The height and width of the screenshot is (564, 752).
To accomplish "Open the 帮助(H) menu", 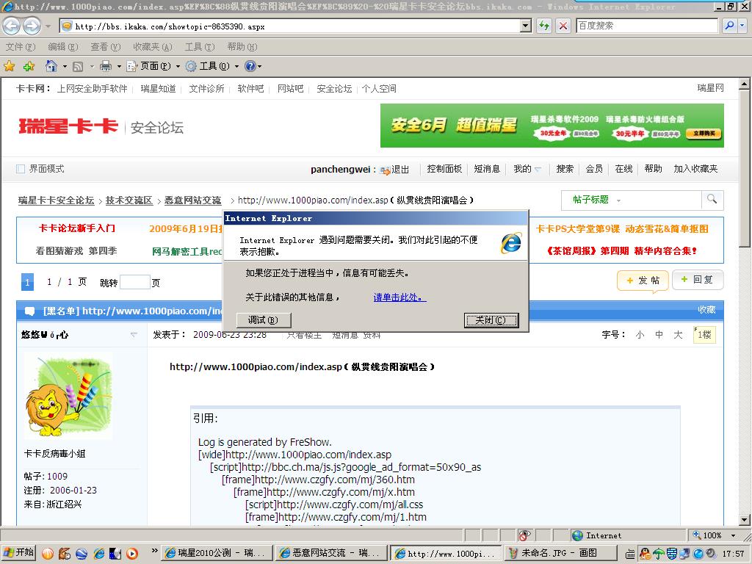I will pyautogui.click(x=242, y=47).
